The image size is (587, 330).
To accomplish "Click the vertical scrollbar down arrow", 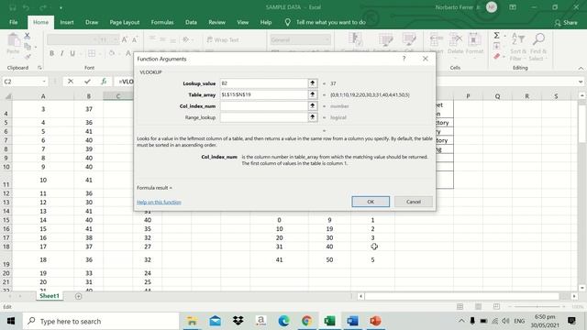I will click(581, 288).
